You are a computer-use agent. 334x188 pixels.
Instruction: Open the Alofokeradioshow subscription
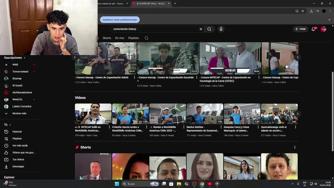(x=22, y=92)
